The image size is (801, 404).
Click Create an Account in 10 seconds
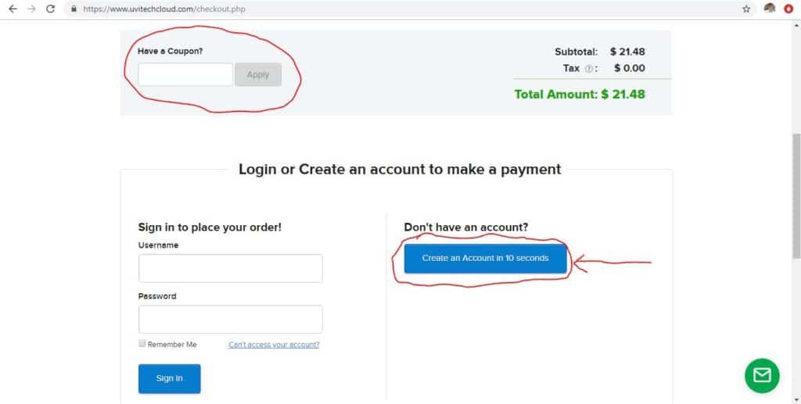485,258
